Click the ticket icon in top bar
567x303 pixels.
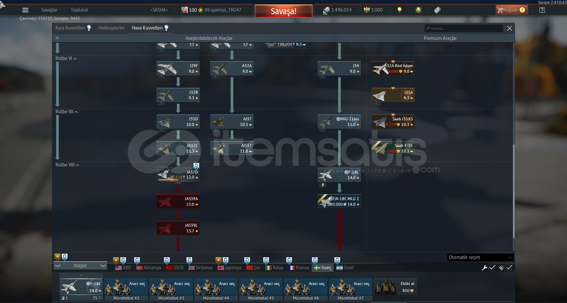click(x=437, y=10)
